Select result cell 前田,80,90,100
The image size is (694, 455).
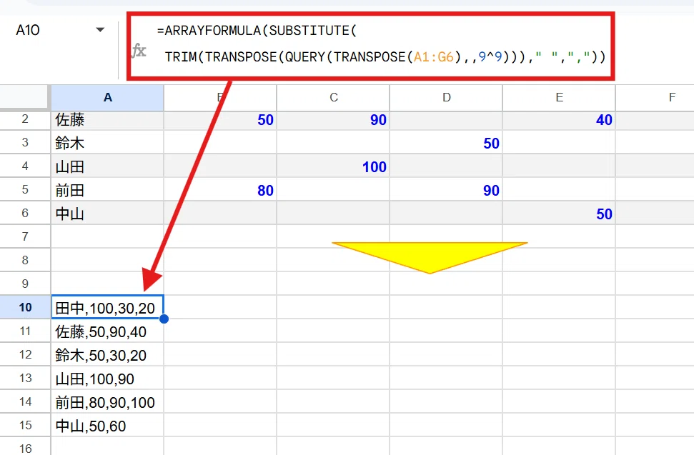coord(107,401)
